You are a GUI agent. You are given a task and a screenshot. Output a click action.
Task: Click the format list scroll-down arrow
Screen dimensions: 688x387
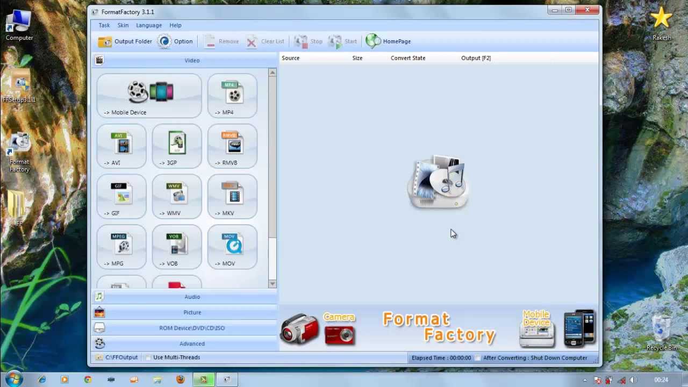[273, 284]
